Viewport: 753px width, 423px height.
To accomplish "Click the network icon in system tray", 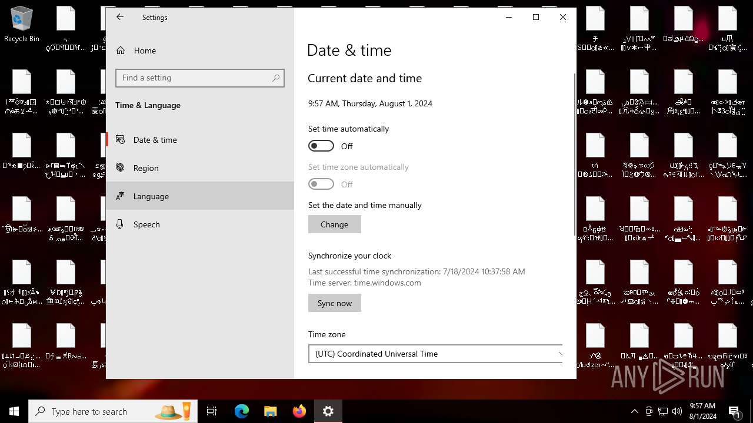I will tap(663, 411).
